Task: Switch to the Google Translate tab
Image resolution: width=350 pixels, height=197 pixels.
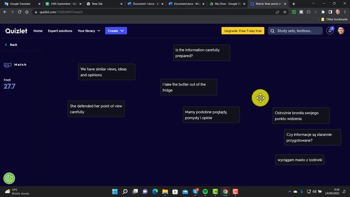Action: (x=22, y=4)
